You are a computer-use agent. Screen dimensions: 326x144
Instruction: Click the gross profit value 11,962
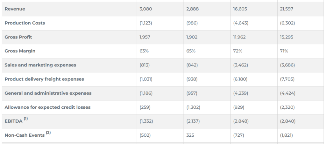240,37
